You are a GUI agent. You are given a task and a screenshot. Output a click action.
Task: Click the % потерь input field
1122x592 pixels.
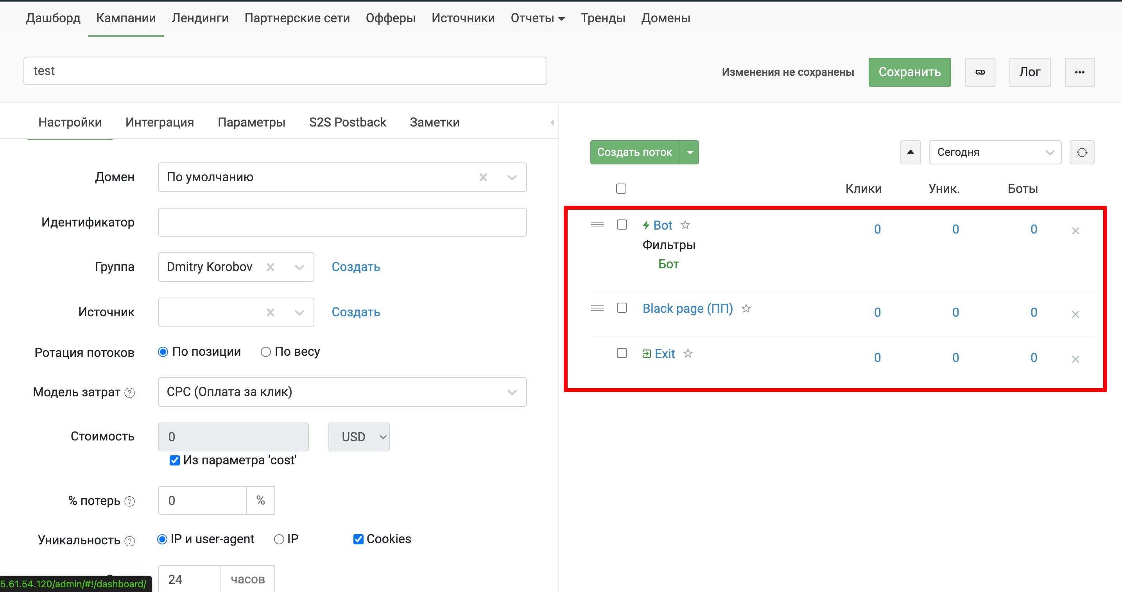pyautogui.click(x=202, y=501)
